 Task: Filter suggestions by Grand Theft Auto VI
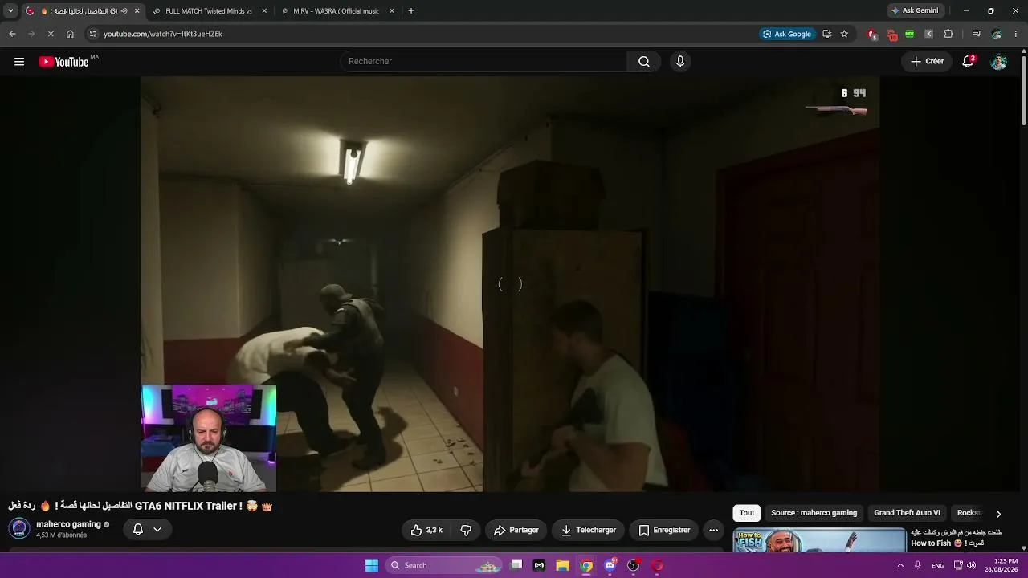click(907, 513)
